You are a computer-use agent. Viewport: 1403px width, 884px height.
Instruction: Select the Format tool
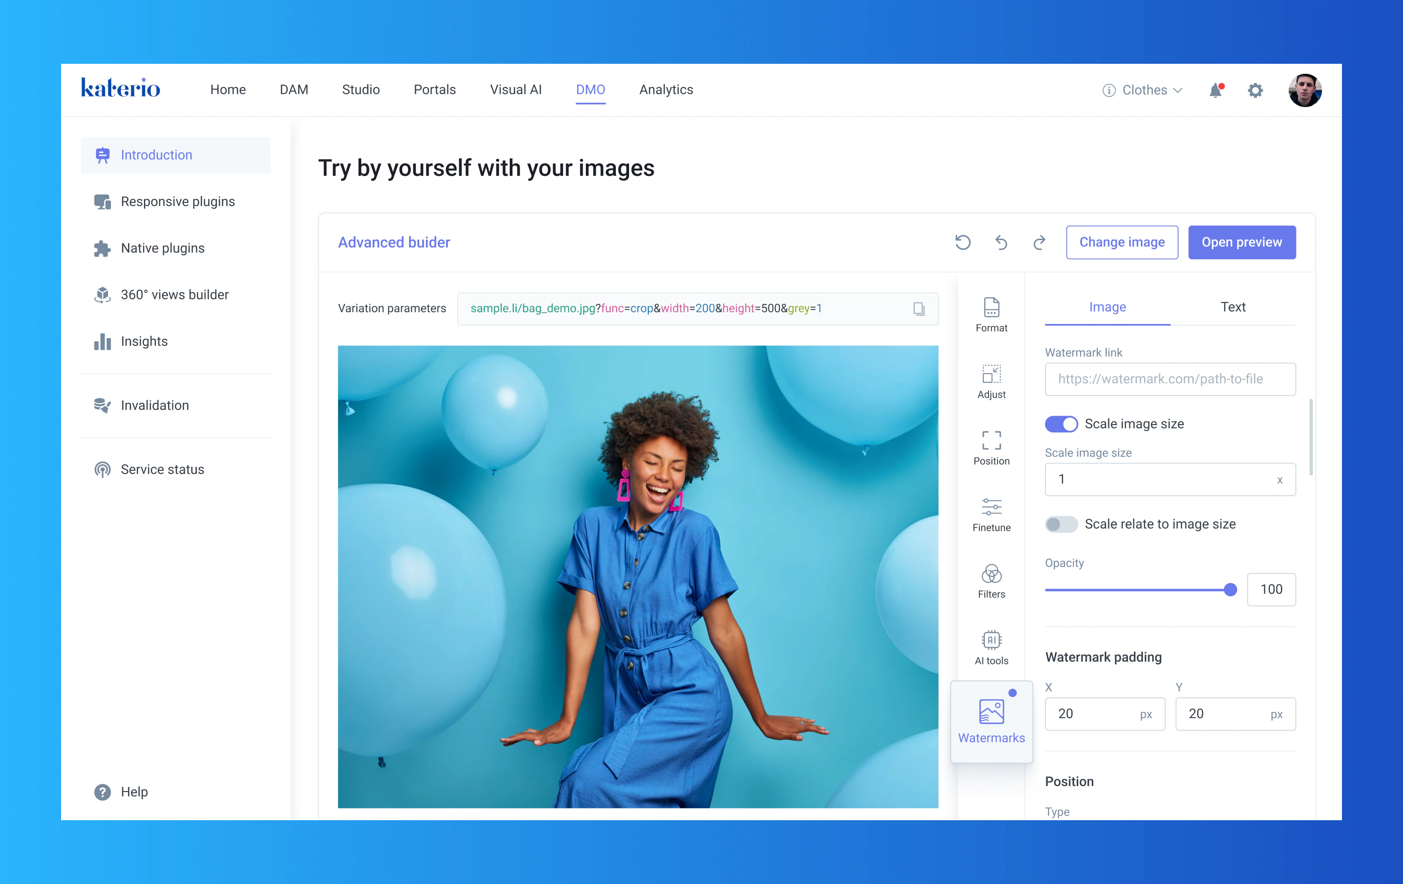coord(991,315)
